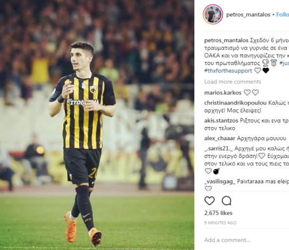The image size is (289, 250).
Task: Open akis.stantzos profile from comments
Action: tap(221, 121)
